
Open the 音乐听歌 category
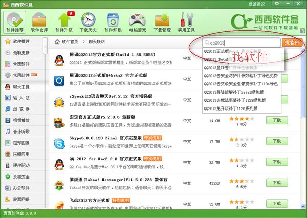[x=21, y=132]
